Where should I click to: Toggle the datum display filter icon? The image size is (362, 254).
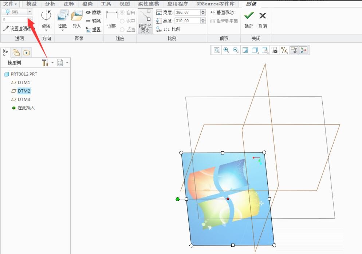(x=284, y=50)
